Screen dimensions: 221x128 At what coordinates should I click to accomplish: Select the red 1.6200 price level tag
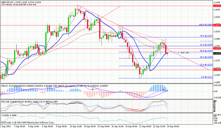(217, 70)
